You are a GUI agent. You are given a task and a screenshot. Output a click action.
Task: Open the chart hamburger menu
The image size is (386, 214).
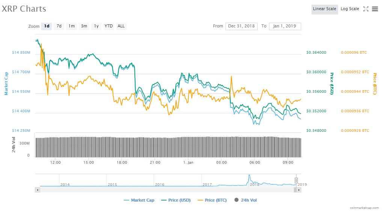point(375,9)
